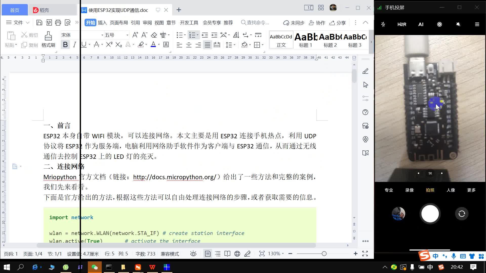Open the 130% zoom level dropdown
486x273 pixels.
[276, 254]
